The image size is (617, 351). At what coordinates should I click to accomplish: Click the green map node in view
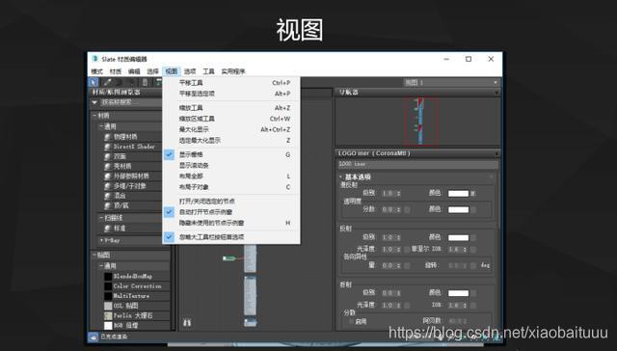click(229, 258)
